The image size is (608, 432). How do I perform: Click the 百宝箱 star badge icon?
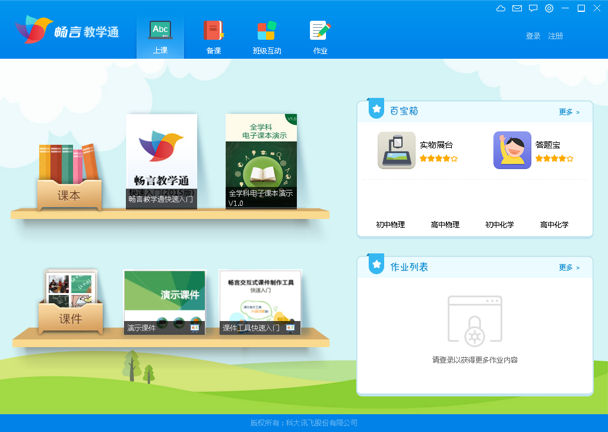(x=376, y=109)
